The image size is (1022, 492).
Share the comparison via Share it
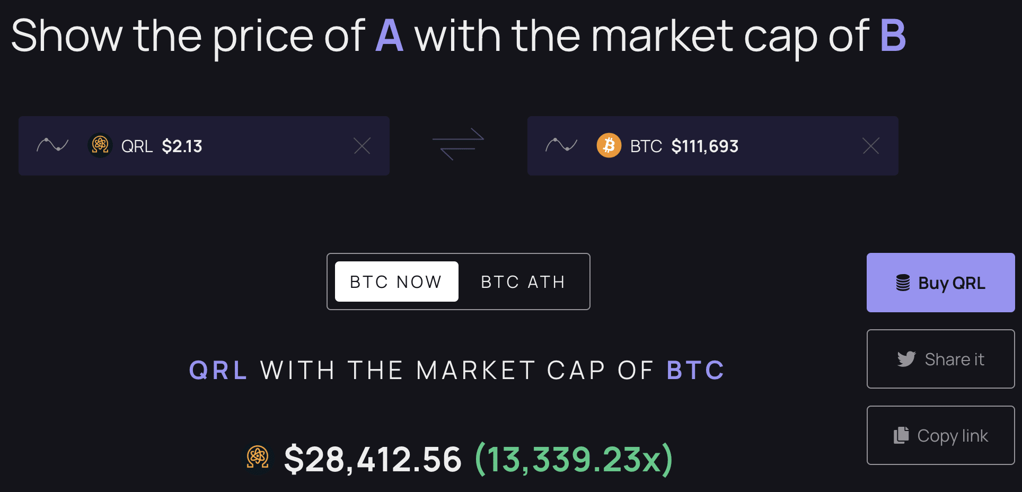coord(940,359)
